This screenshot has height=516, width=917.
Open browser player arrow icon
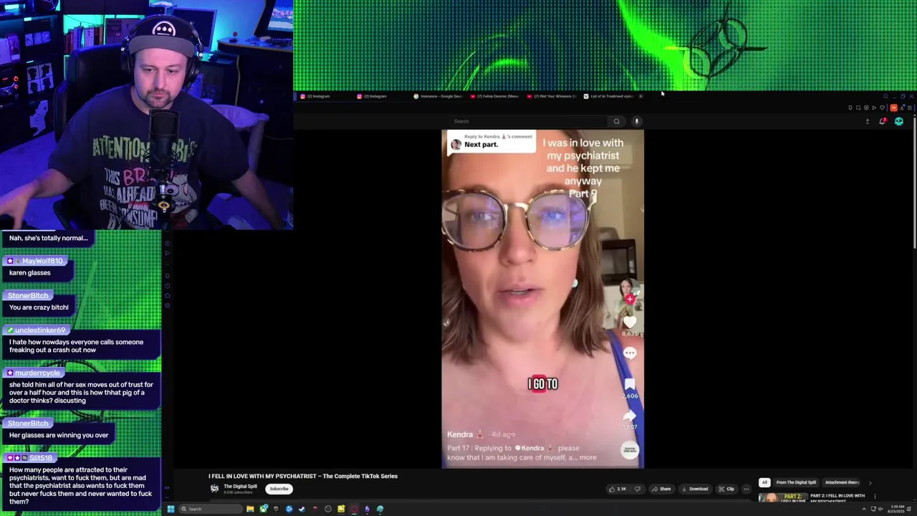[x=874, y=107]
